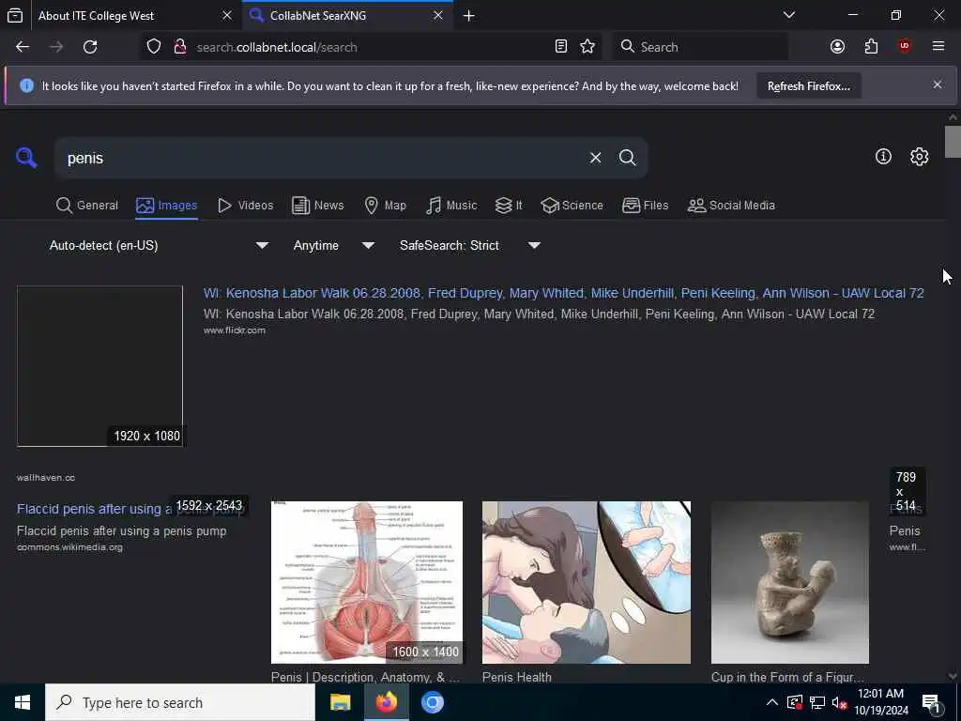Select the Images search category
Screen dimensions: 961x721
pos(167,206)
